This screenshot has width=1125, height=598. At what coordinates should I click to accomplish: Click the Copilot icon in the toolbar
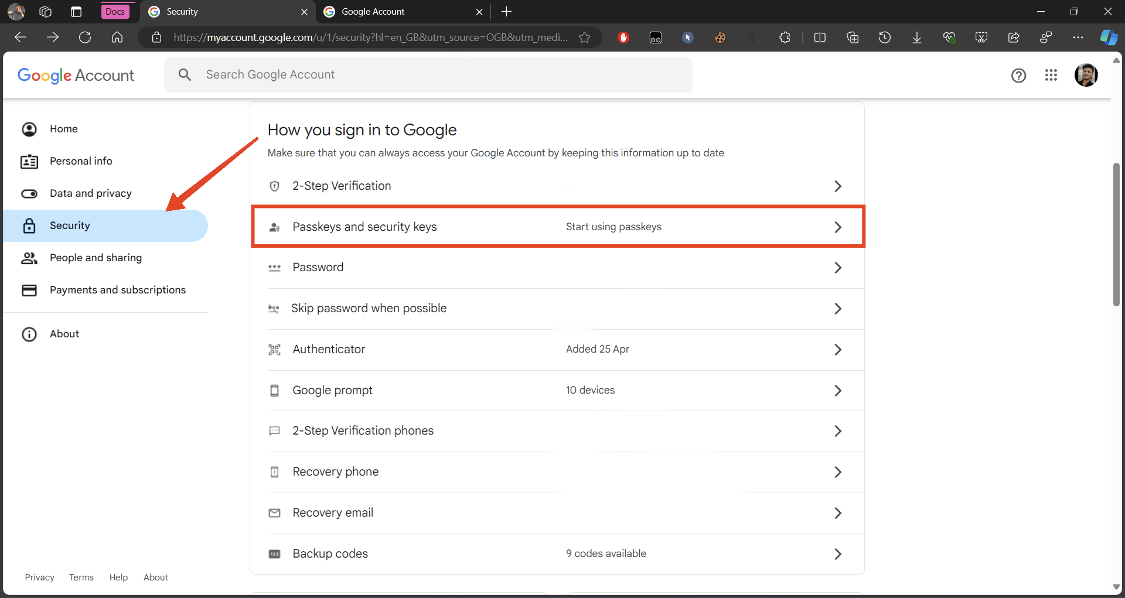[1108, 37]
